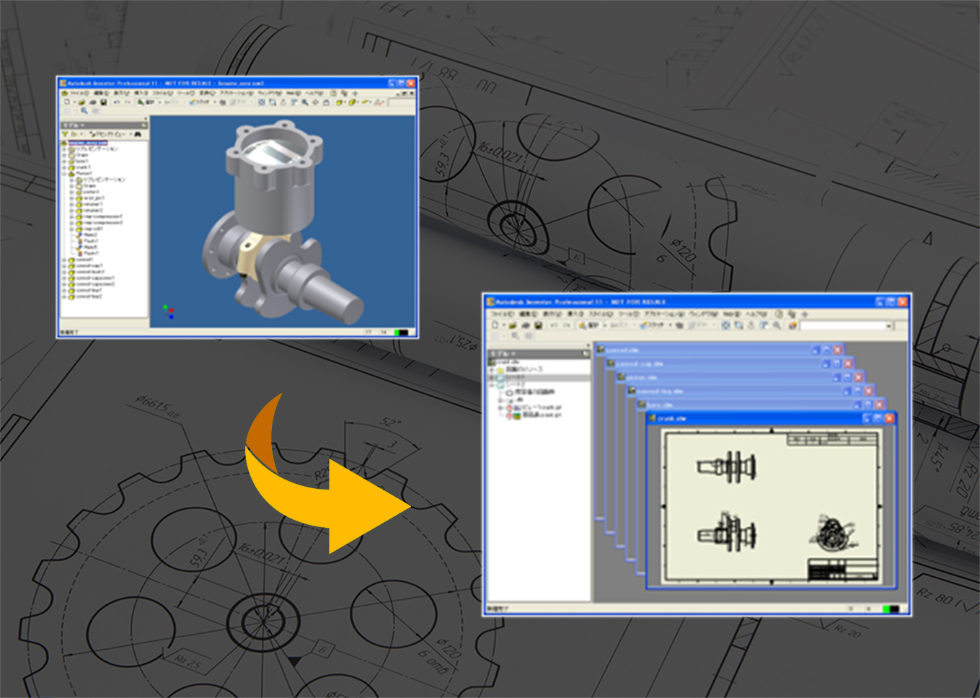Expand the Origin folder in the assembly tree
This screenshot has height=698, width=980.
pyautogui.click(x=64, y=155)
